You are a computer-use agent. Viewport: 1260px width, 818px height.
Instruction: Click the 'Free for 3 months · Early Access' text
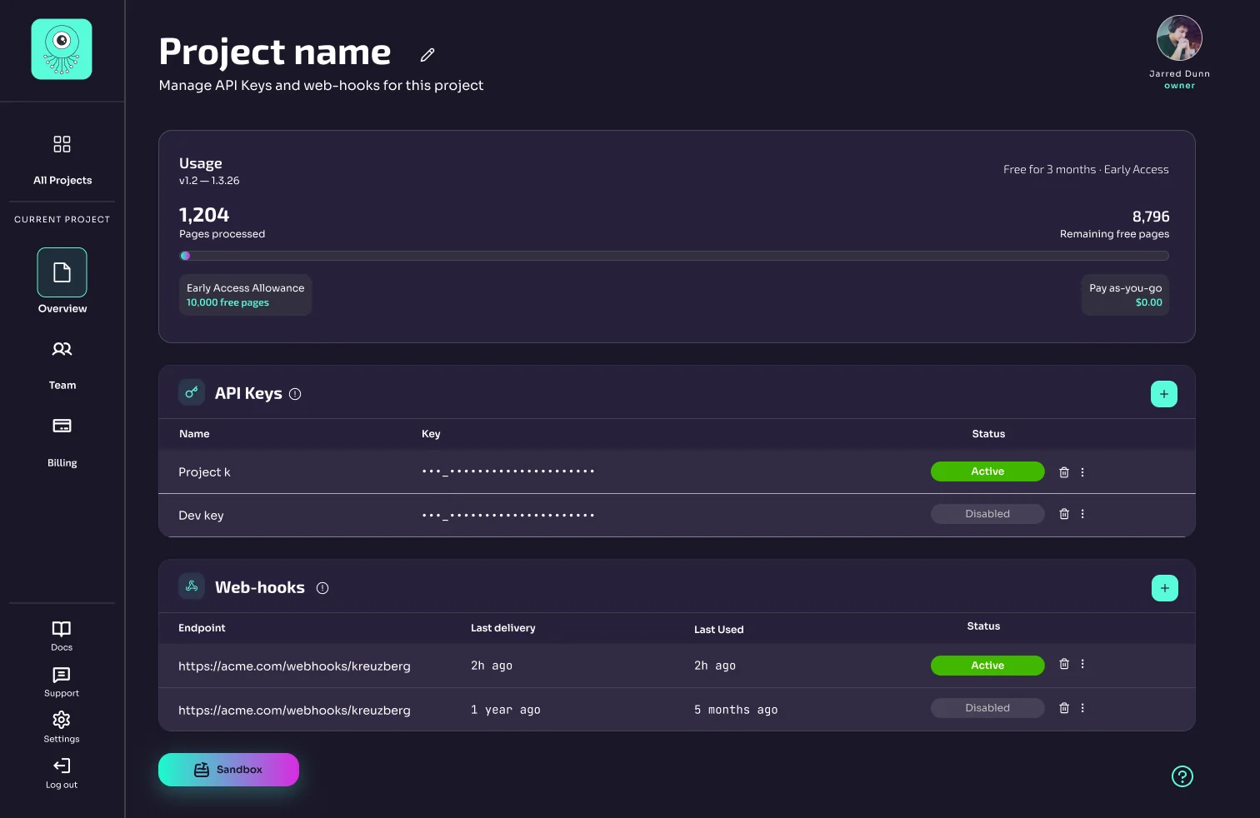pyautogui.click(x=1086, y=170)
